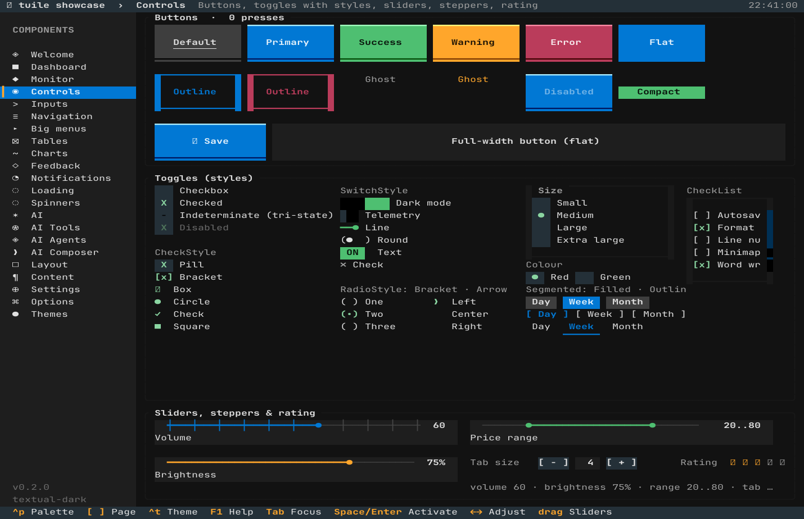
Task: Click the AI Tools icon in sidebar
Action: click(x=16, y=227)
